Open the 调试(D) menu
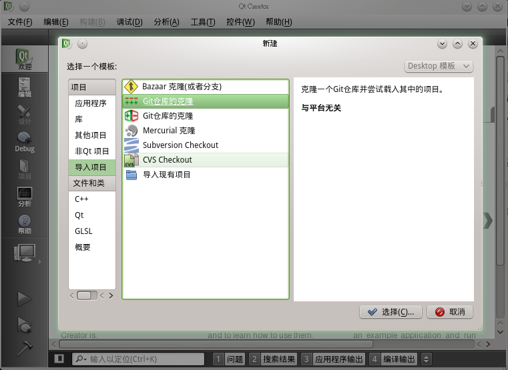Screen dimensions: 508x370 130,22
